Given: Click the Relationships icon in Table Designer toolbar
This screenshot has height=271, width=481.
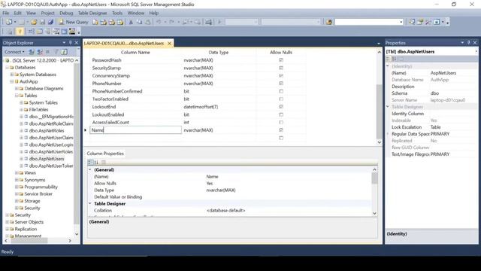Looking at the screenshot, I should click(x=32, y=32).
